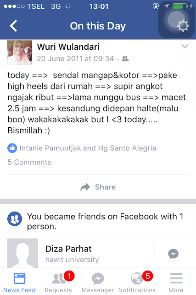
Task: Tap Diza Parhat's placeholder avatar
Action: [x=22, y=253]
